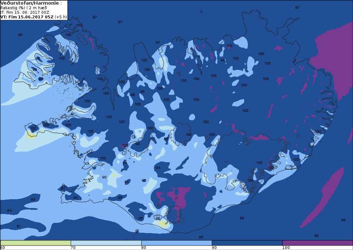Click the dark blue 90–100 legend swatch
This screenshot has width=353, height=250.
[247, 243]
